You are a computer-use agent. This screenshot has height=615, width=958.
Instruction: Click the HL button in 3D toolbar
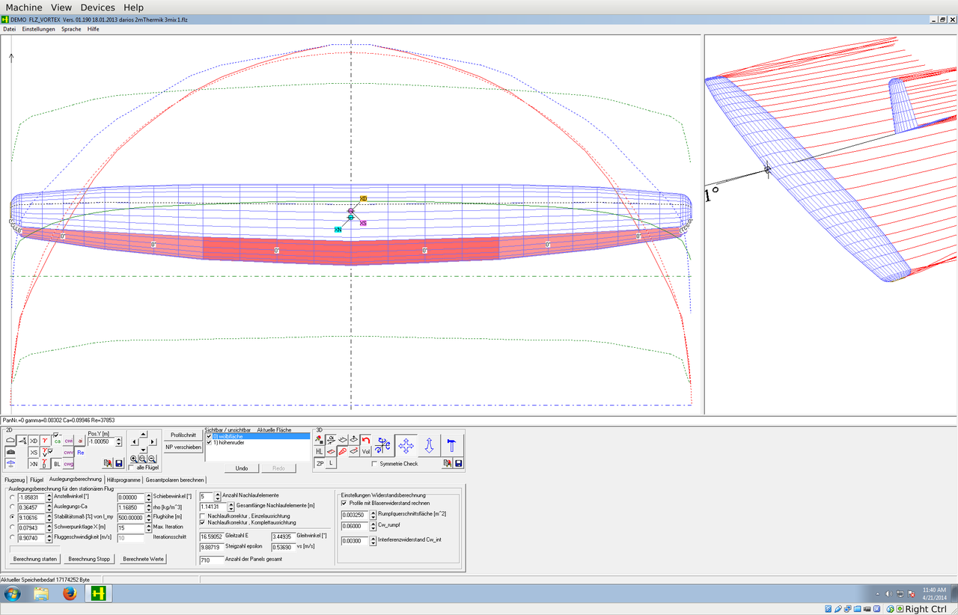pos(320,452)
